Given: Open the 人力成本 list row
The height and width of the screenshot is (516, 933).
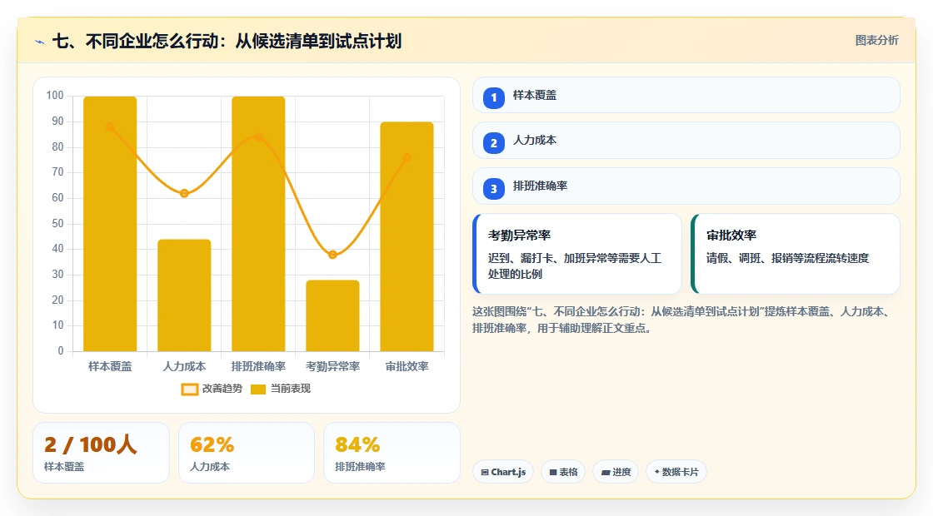Looking at the screenshot, I should pos(686,141).
